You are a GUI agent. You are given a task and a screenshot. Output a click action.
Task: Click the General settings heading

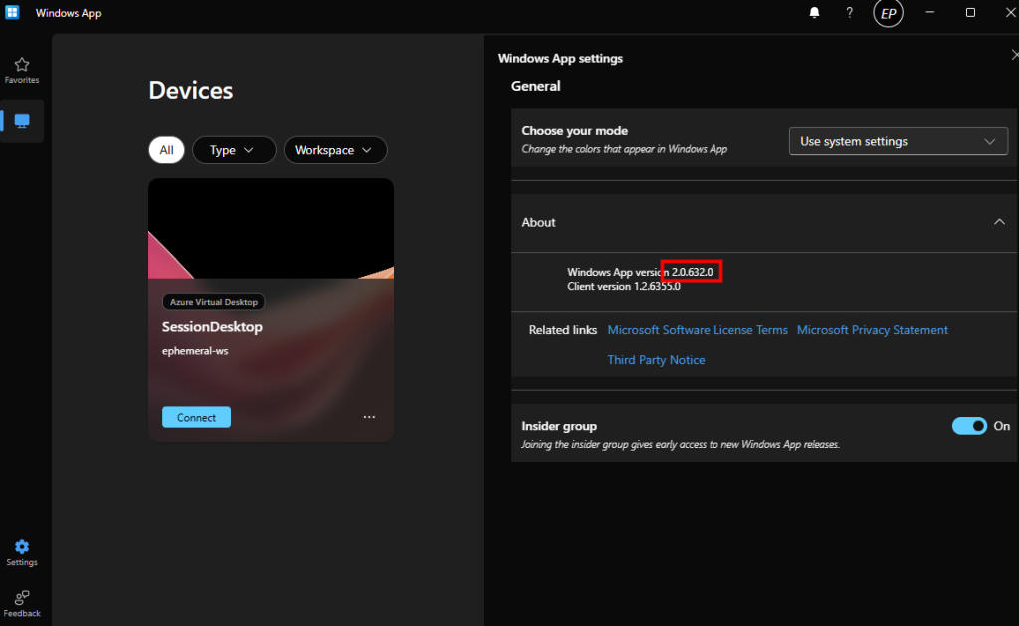pos(536,86)
